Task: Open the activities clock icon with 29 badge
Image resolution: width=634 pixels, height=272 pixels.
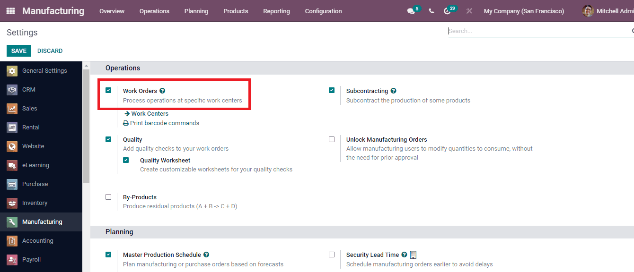Action: [448, 10]
